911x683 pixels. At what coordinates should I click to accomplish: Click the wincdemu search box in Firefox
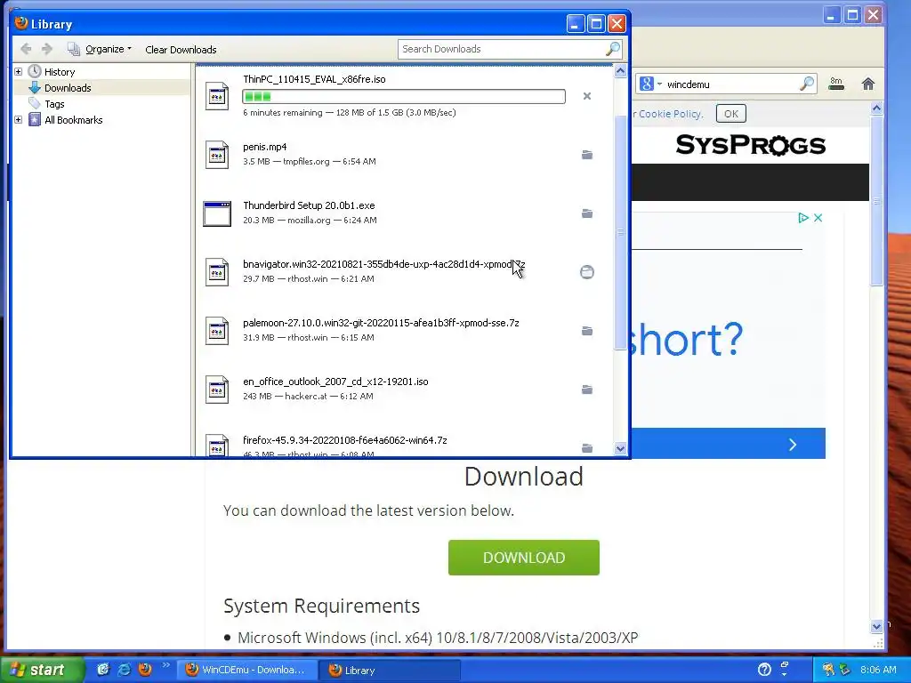[x=731, y=84]
